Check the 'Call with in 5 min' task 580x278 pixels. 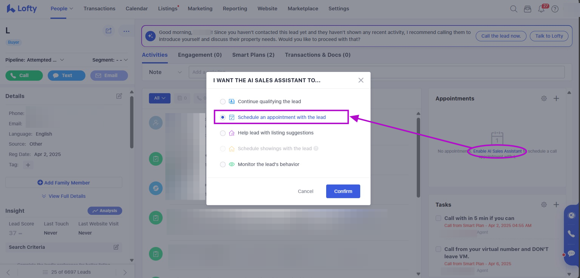438,218
